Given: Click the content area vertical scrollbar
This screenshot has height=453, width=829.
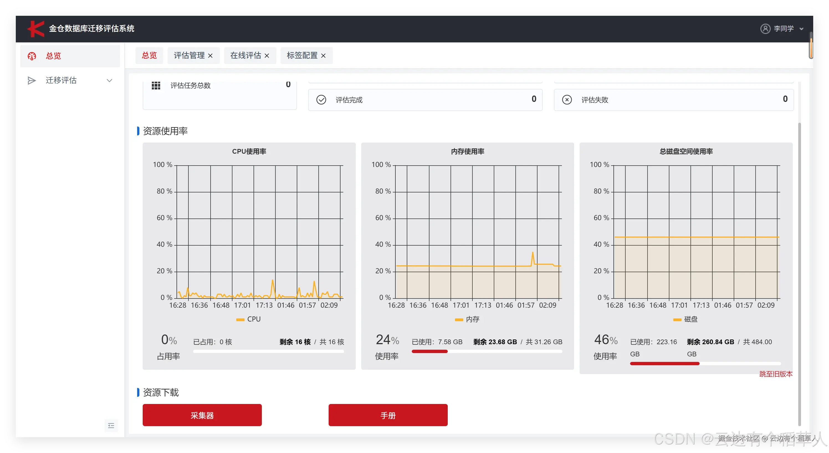Looking at the screenshot, I should click(799, 273).
